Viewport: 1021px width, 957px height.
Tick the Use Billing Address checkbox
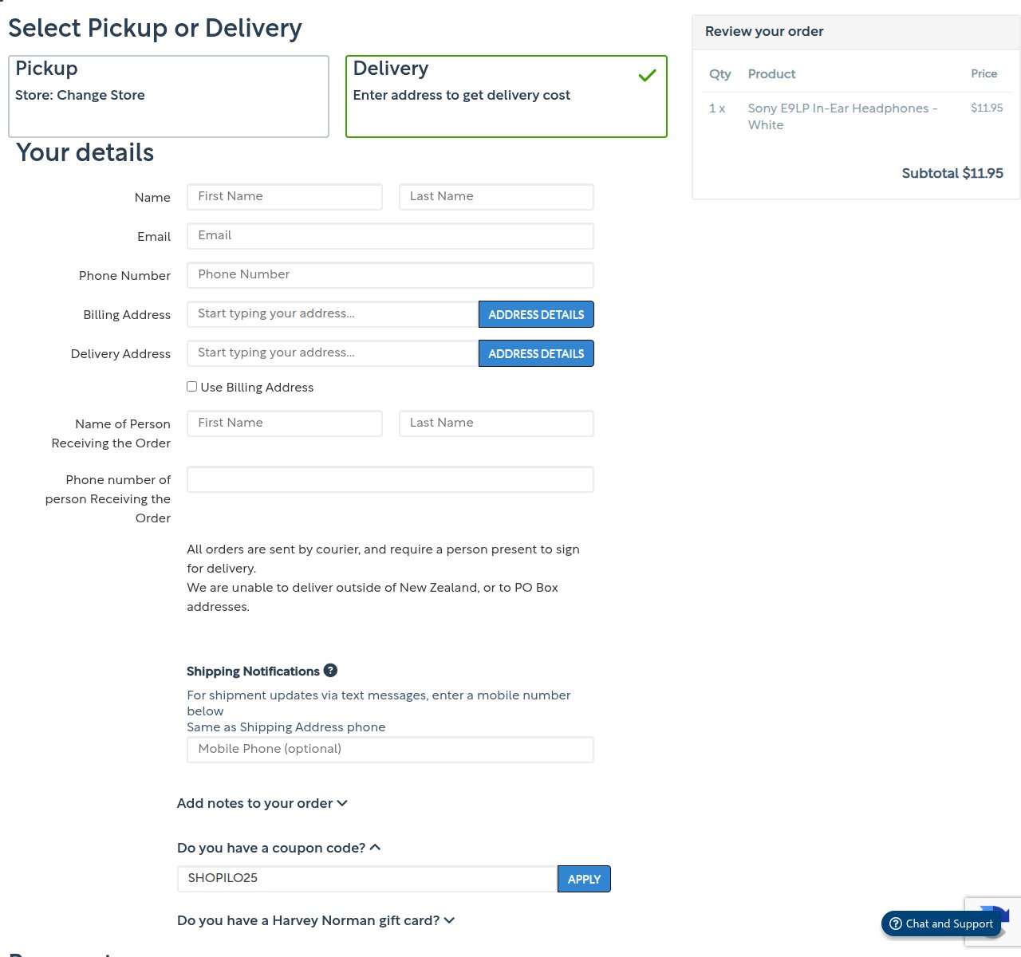191,387
